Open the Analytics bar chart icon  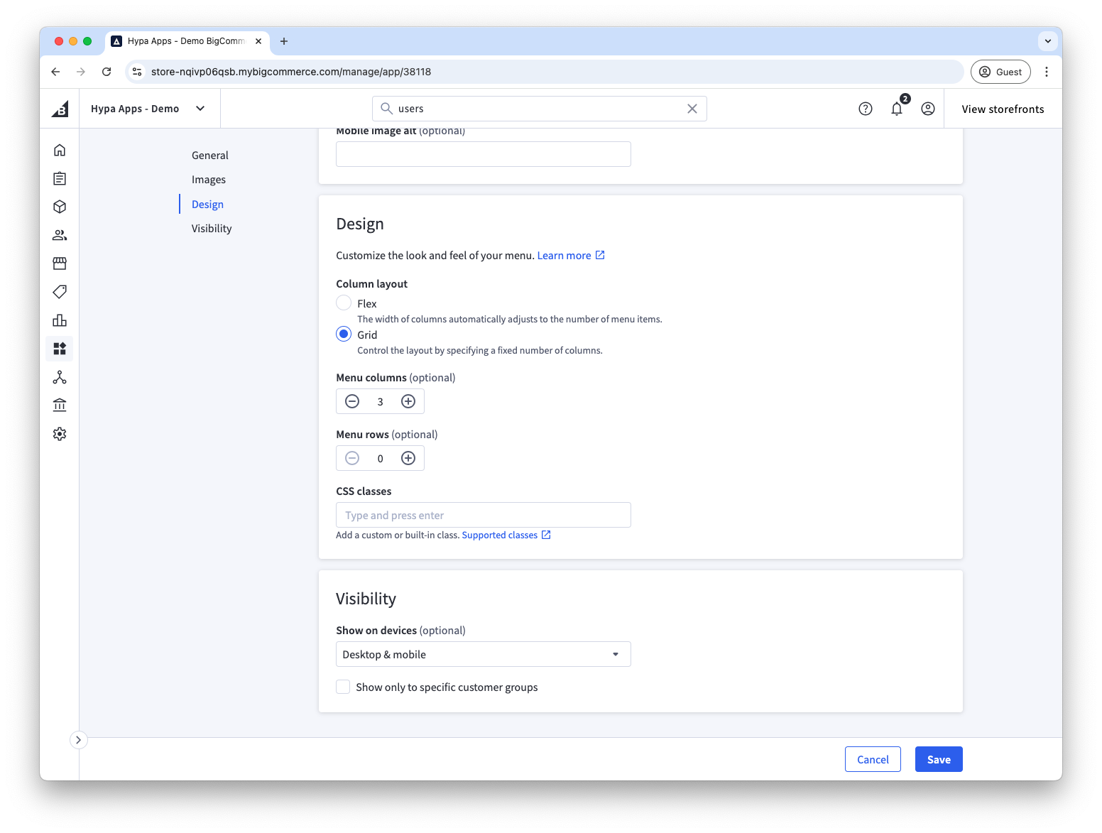(x=60, y=320)
